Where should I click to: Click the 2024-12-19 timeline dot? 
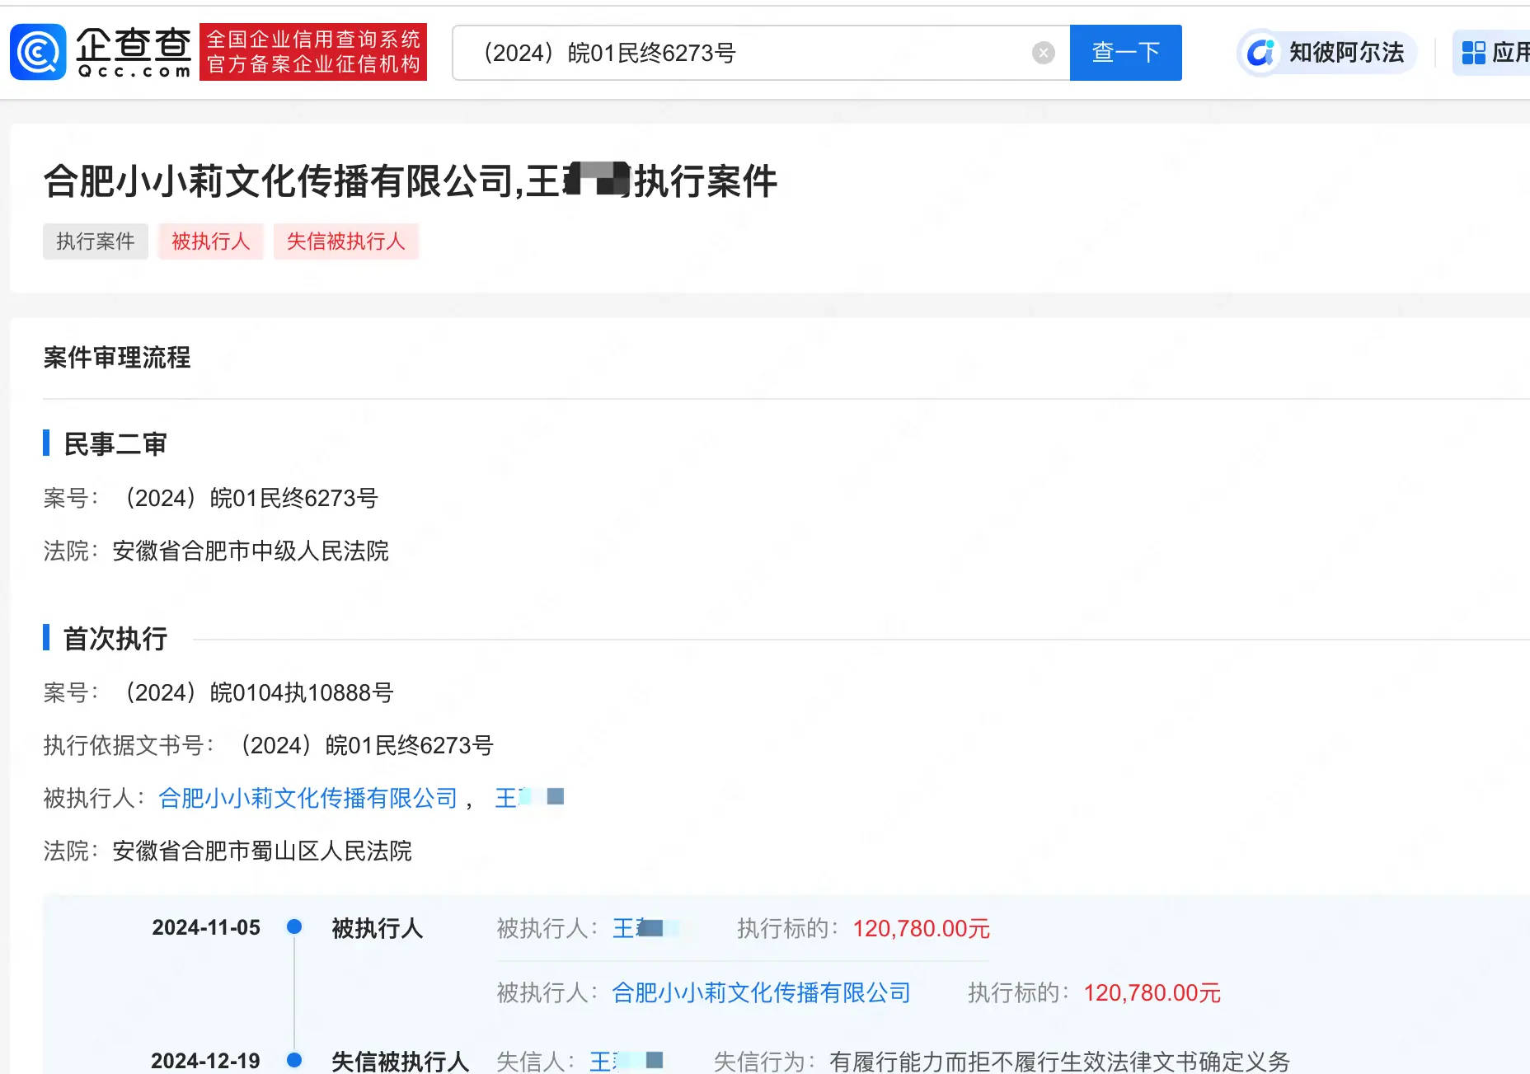point(294,1060)
